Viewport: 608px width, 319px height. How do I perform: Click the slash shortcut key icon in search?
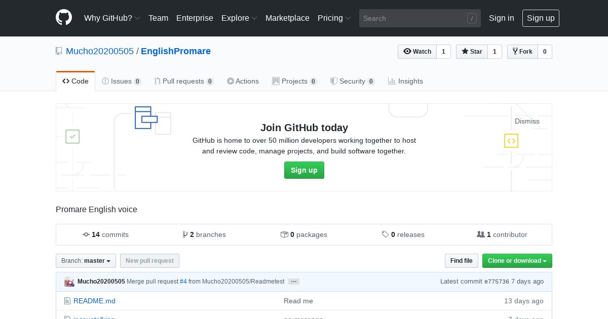[472, 18]
